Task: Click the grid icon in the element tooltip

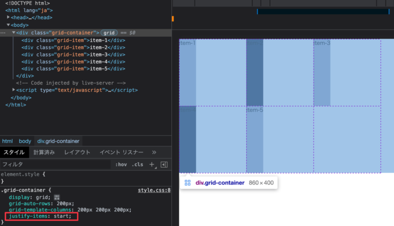Action: (x=188, y=183)
